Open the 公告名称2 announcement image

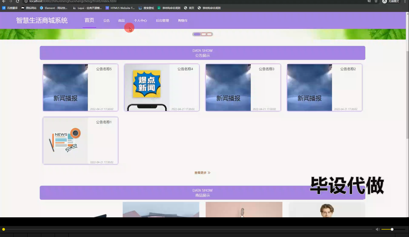coord(310,88)
